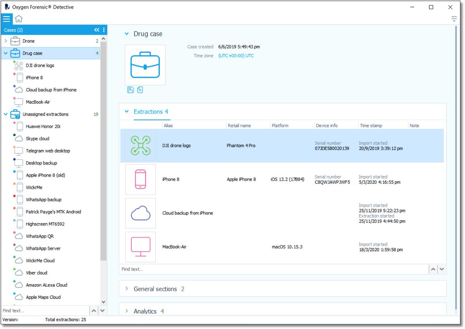Viewport: 465px width, 329px height.
Task: Jump to previous match in extractions search
Action: click(433, 269)
